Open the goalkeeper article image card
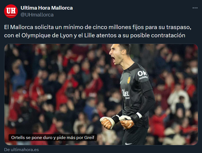202x153 pixels. pos(101,94)
